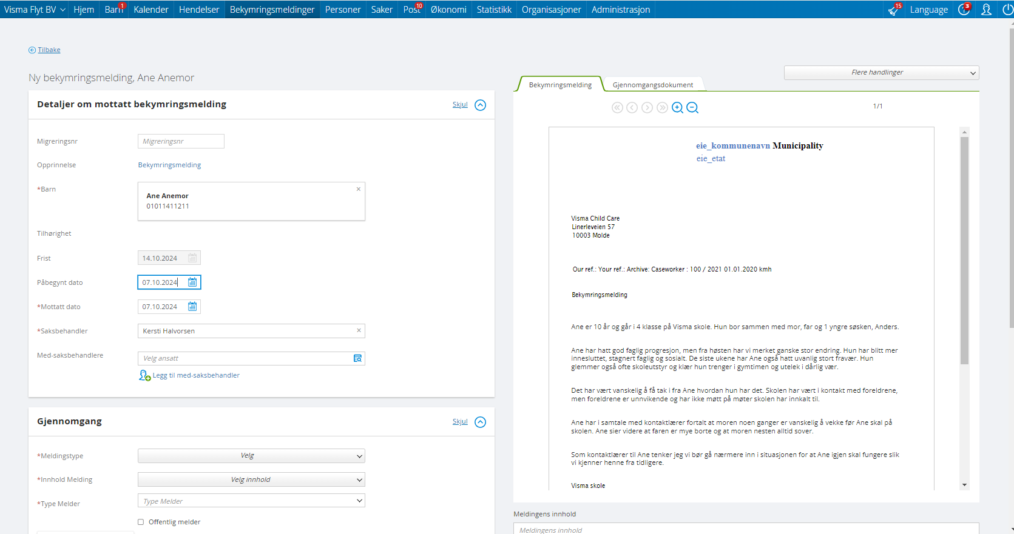Image resolution: width=1014 pixels, height=534 pixels.
Task: Click Skjul link in Gjennomgang section
Action: [460, 422]
